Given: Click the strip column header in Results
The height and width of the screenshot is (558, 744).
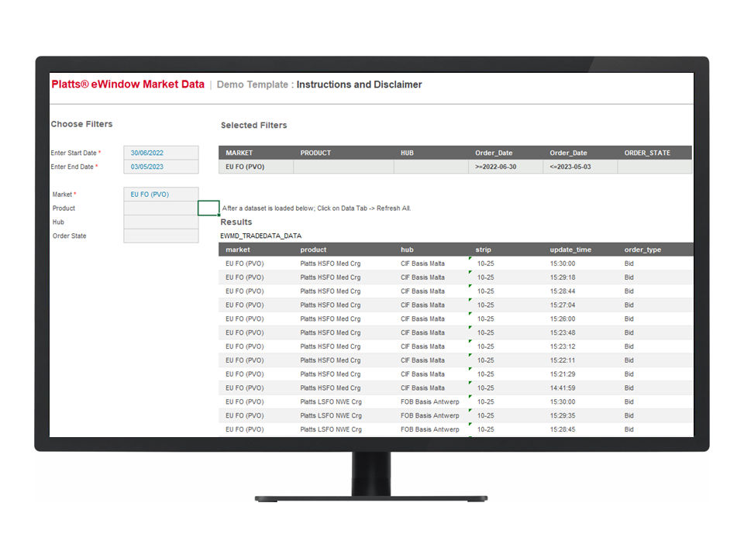Looking at the screenshot, I should 483,250.
